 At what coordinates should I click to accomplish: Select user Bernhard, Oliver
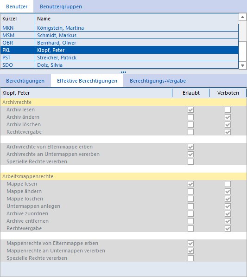tap(137, 43)
